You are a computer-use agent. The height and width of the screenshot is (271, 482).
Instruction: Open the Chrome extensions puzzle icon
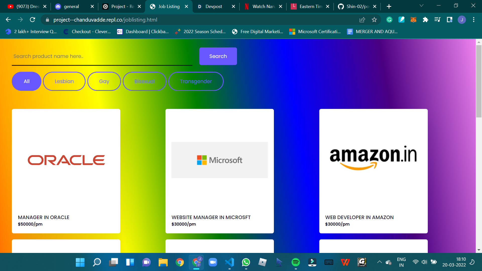pyautogui.click(x=425, y=20)
